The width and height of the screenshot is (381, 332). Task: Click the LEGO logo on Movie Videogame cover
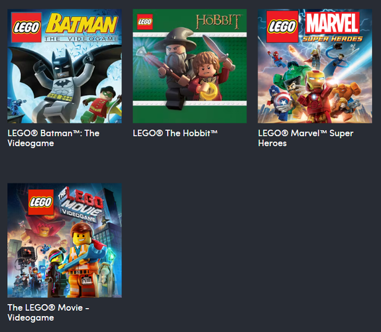point(41,202)
